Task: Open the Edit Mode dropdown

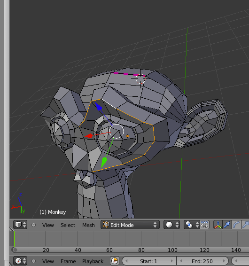Action: click(x=130, y=225)
